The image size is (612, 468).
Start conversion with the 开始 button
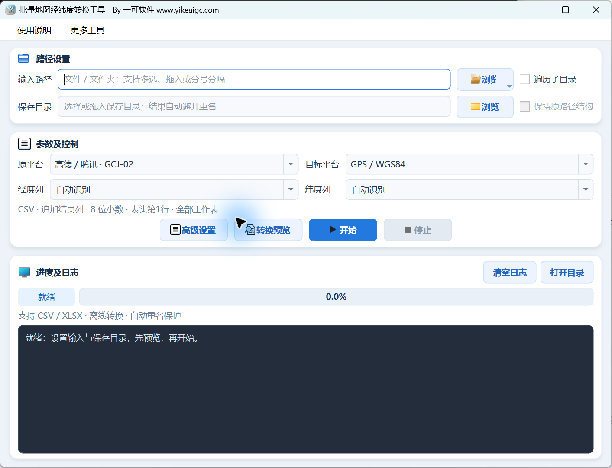click(343, 230)
